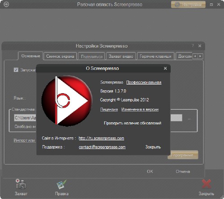Click the help question mark icon
Image resolution: width=224 pixels, height=199 pixels.
click(193, 45)
